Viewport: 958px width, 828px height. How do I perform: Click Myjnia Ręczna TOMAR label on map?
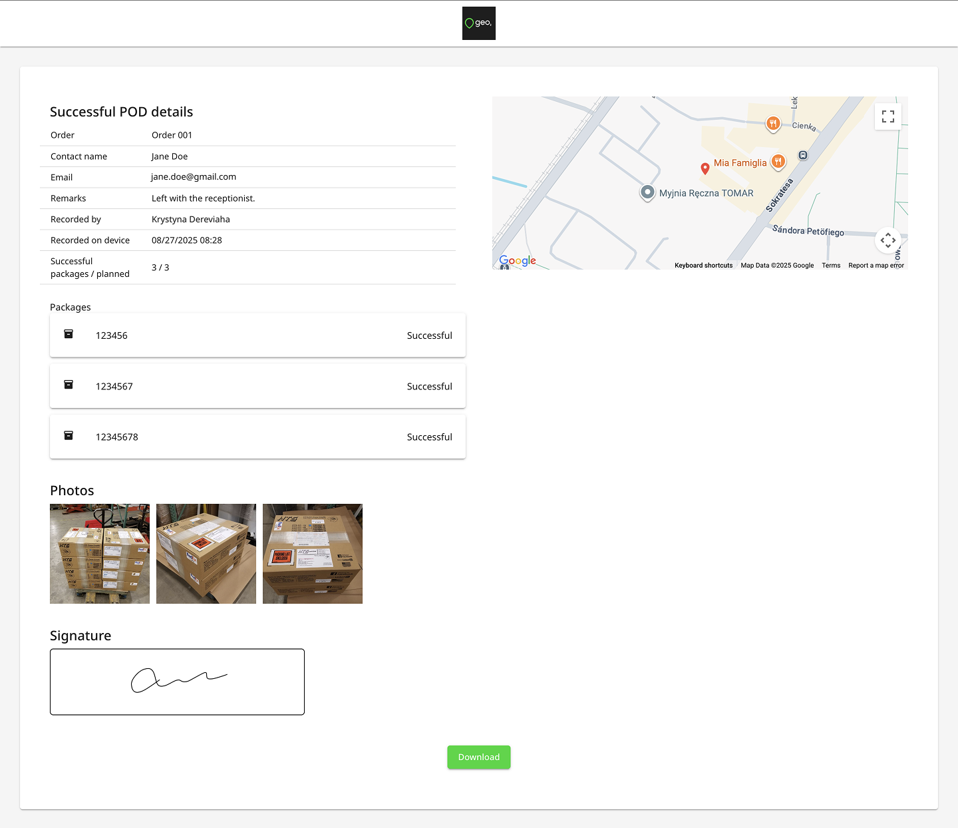[707, 193]
